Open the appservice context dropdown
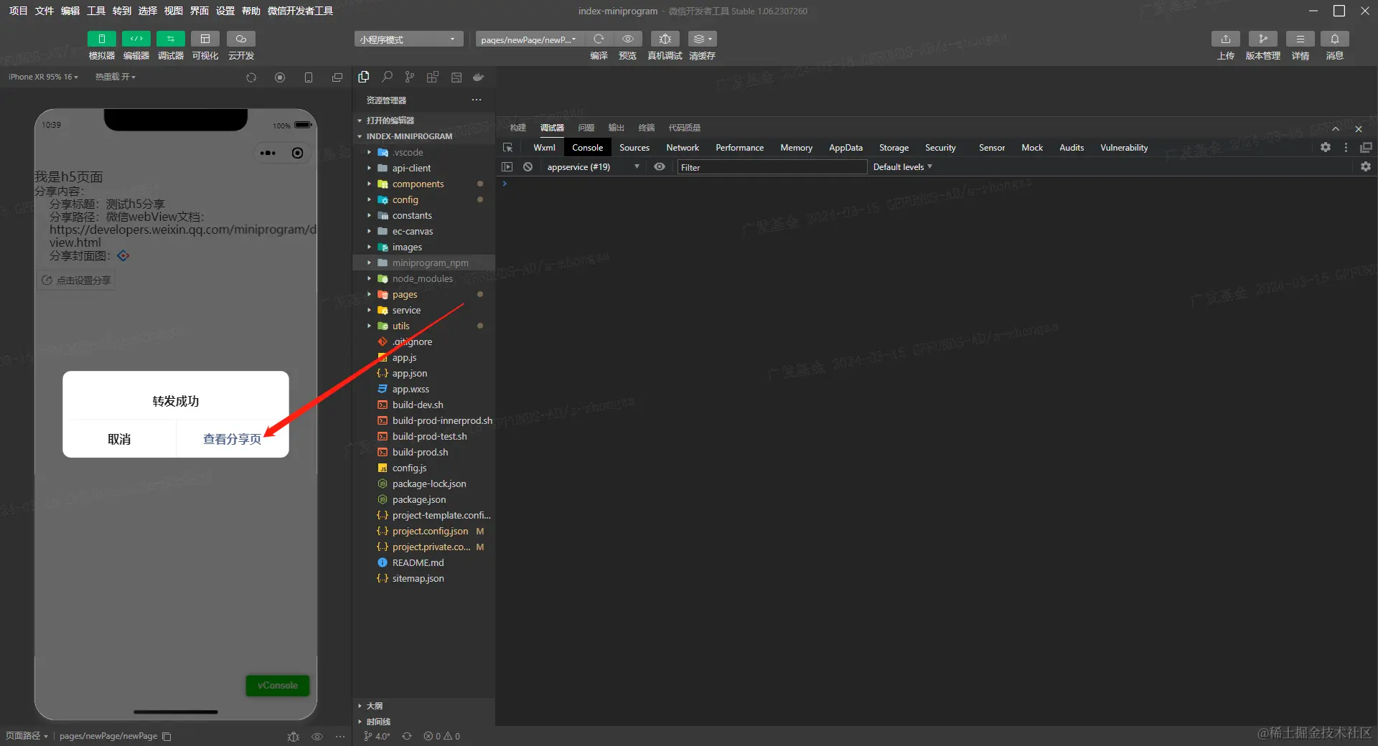1378x746 pixels. 593,167
